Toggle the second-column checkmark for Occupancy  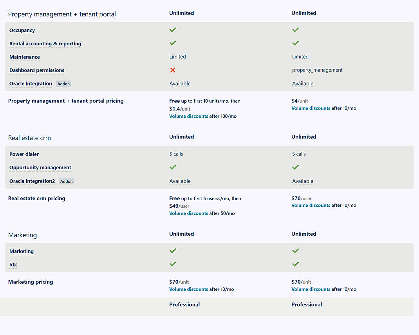(295, 30)
